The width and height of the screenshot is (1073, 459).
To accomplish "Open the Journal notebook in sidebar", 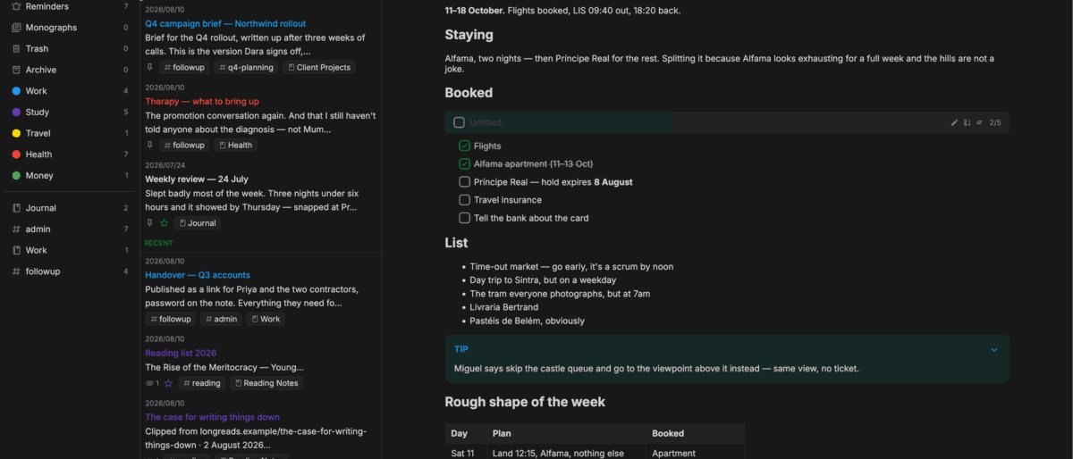I will point(68,208).
